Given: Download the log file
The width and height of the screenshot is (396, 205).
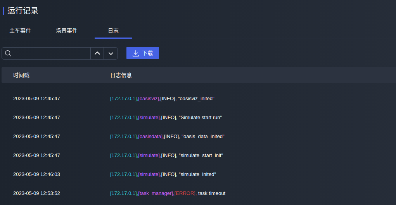Looking at the screenshot, I should tap(143, 53).
